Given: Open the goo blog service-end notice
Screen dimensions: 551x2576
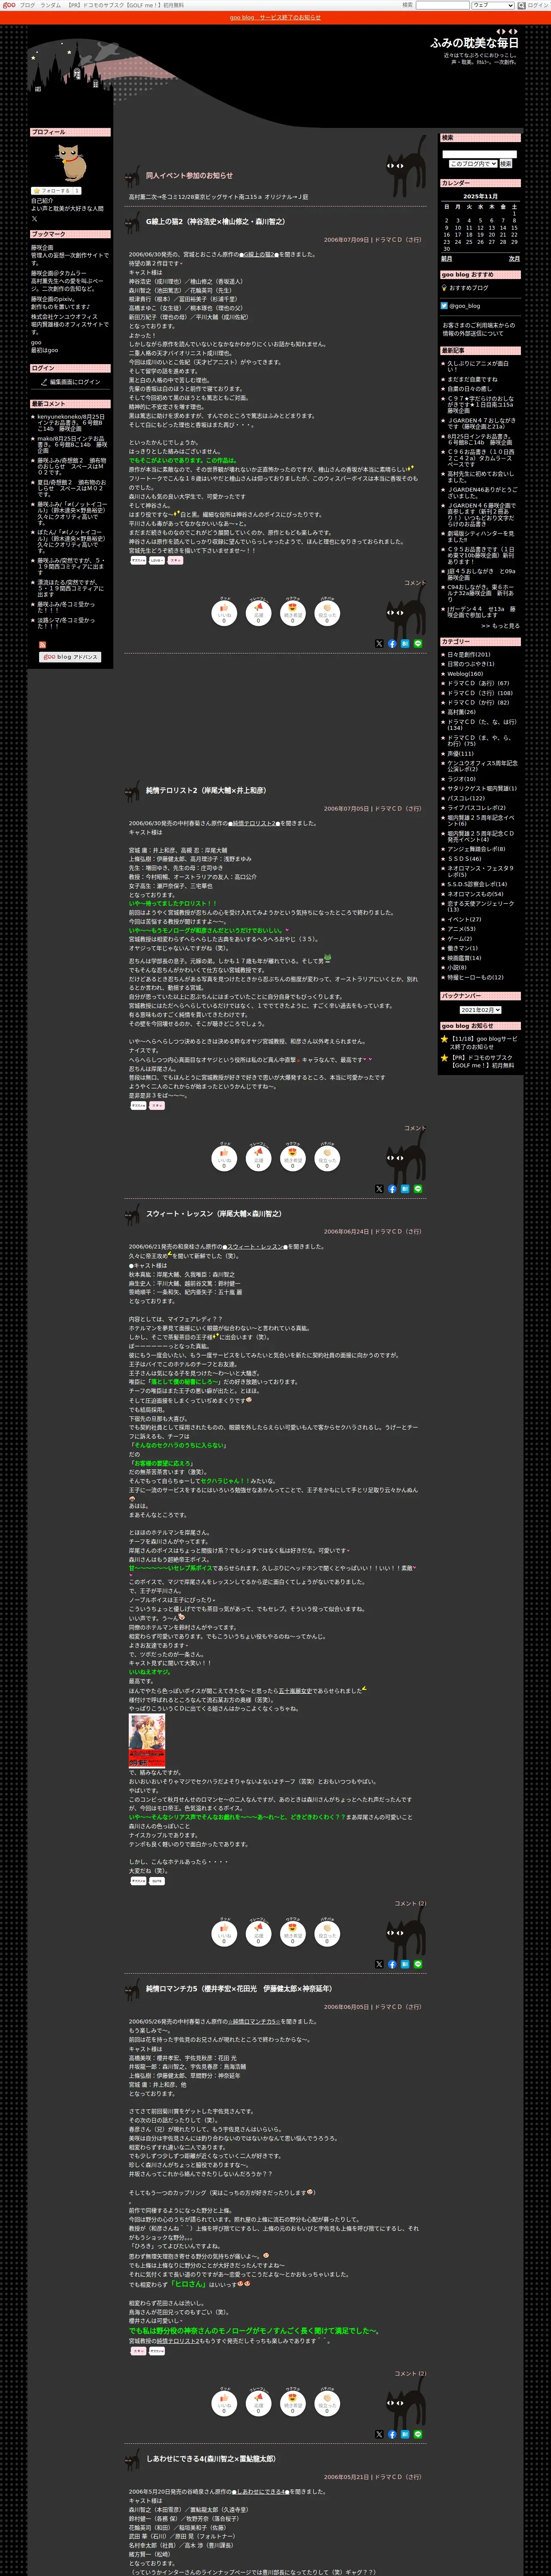Looking at the screenshot, I should click(275, 17).
